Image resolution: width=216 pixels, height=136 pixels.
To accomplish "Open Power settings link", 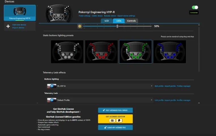I will coord(84,16).
